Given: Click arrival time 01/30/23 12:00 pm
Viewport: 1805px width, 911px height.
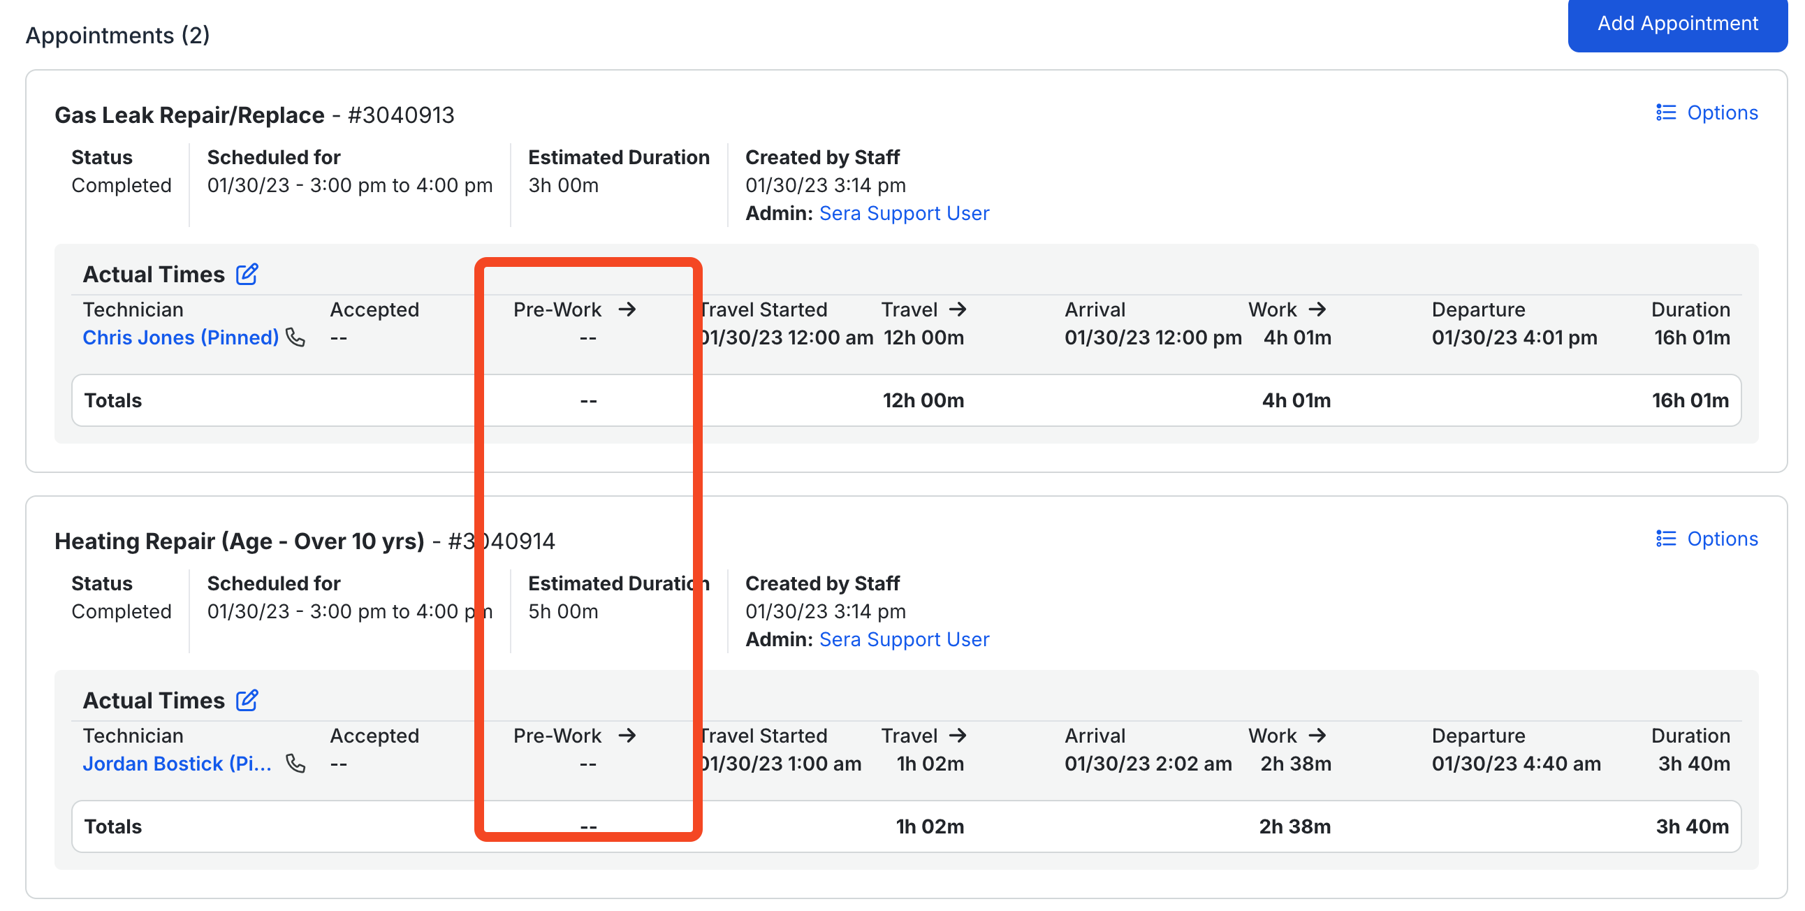Looking at the screenshot, I should (x=1153, y=337).
